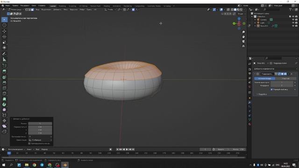Play the timeline animation

click(127, 149)
